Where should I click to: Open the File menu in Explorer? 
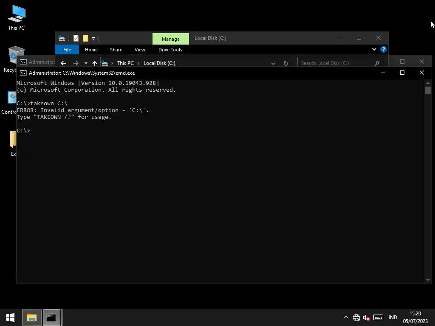tap(67, 50)
